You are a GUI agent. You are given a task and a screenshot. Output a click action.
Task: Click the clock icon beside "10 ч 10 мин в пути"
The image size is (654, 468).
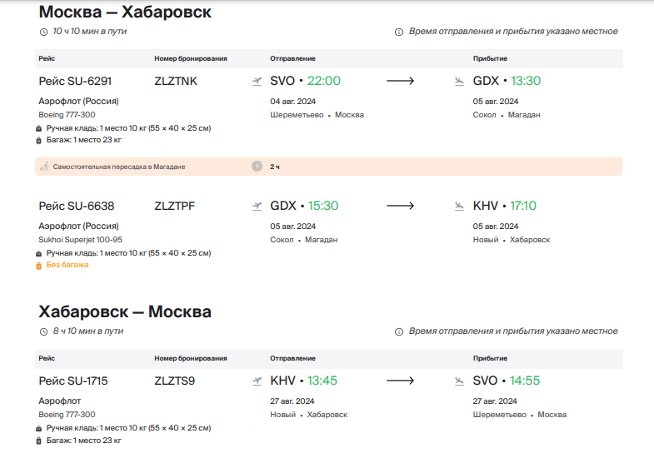pyautogui.click(x=44, y=32)
